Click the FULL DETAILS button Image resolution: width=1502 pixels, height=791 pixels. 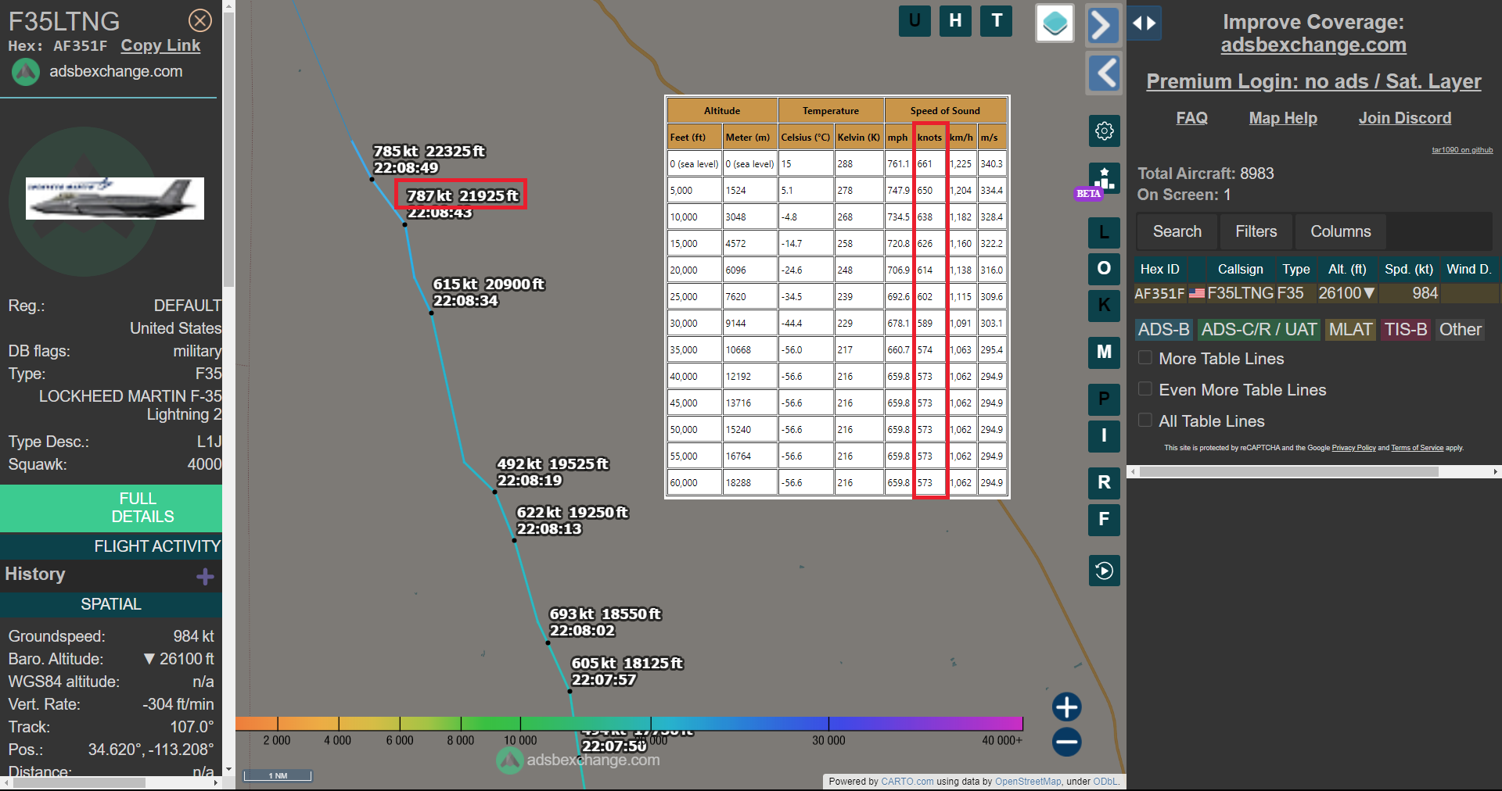[111, 508]
